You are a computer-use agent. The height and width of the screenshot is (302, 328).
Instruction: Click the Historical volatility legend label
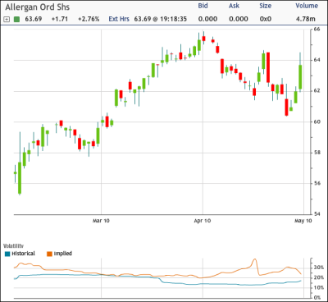click(x=23, y=254)
